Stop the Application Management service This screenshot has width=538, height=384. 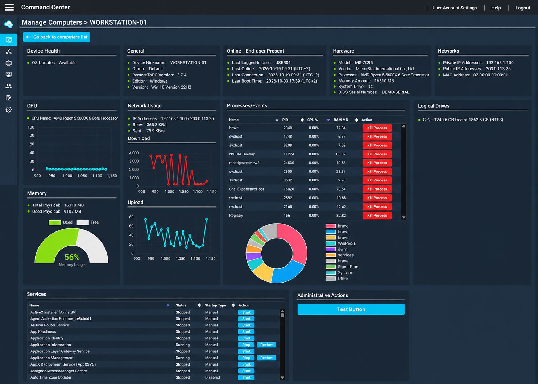coord(246,358)
